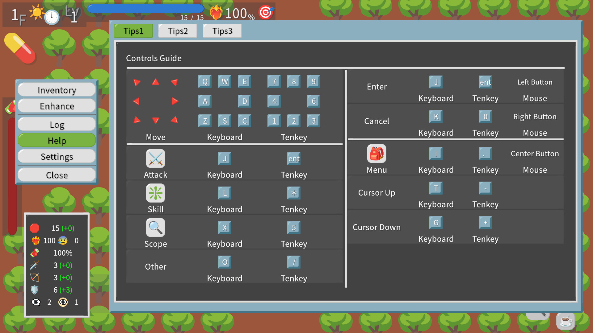
Task: Click the sun icon in the top bar
Action: (36, 12)
